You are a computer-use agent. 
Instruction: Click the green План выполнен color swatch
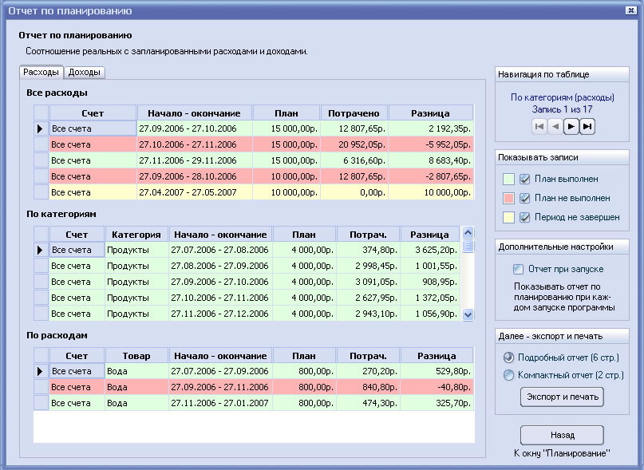[x=508, y=179]
